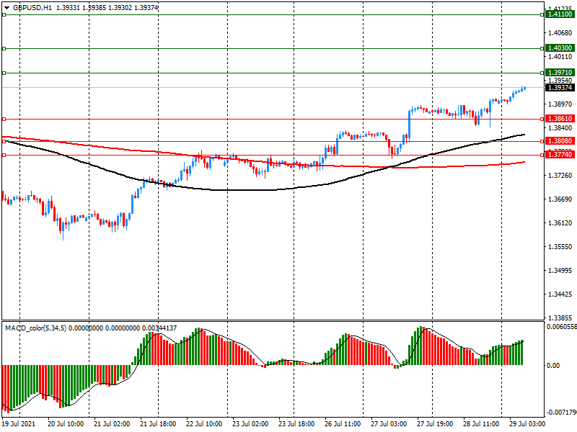Select the 1.39710 green level label
577x432 pixels.
tap(560, 73)
